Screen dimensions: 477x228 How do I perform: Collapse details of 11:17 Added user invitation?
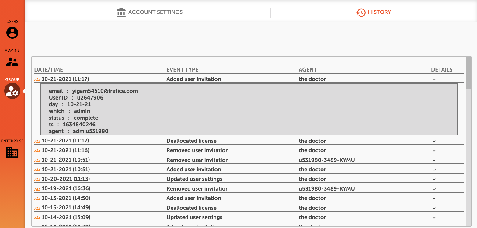click(434, 79)
